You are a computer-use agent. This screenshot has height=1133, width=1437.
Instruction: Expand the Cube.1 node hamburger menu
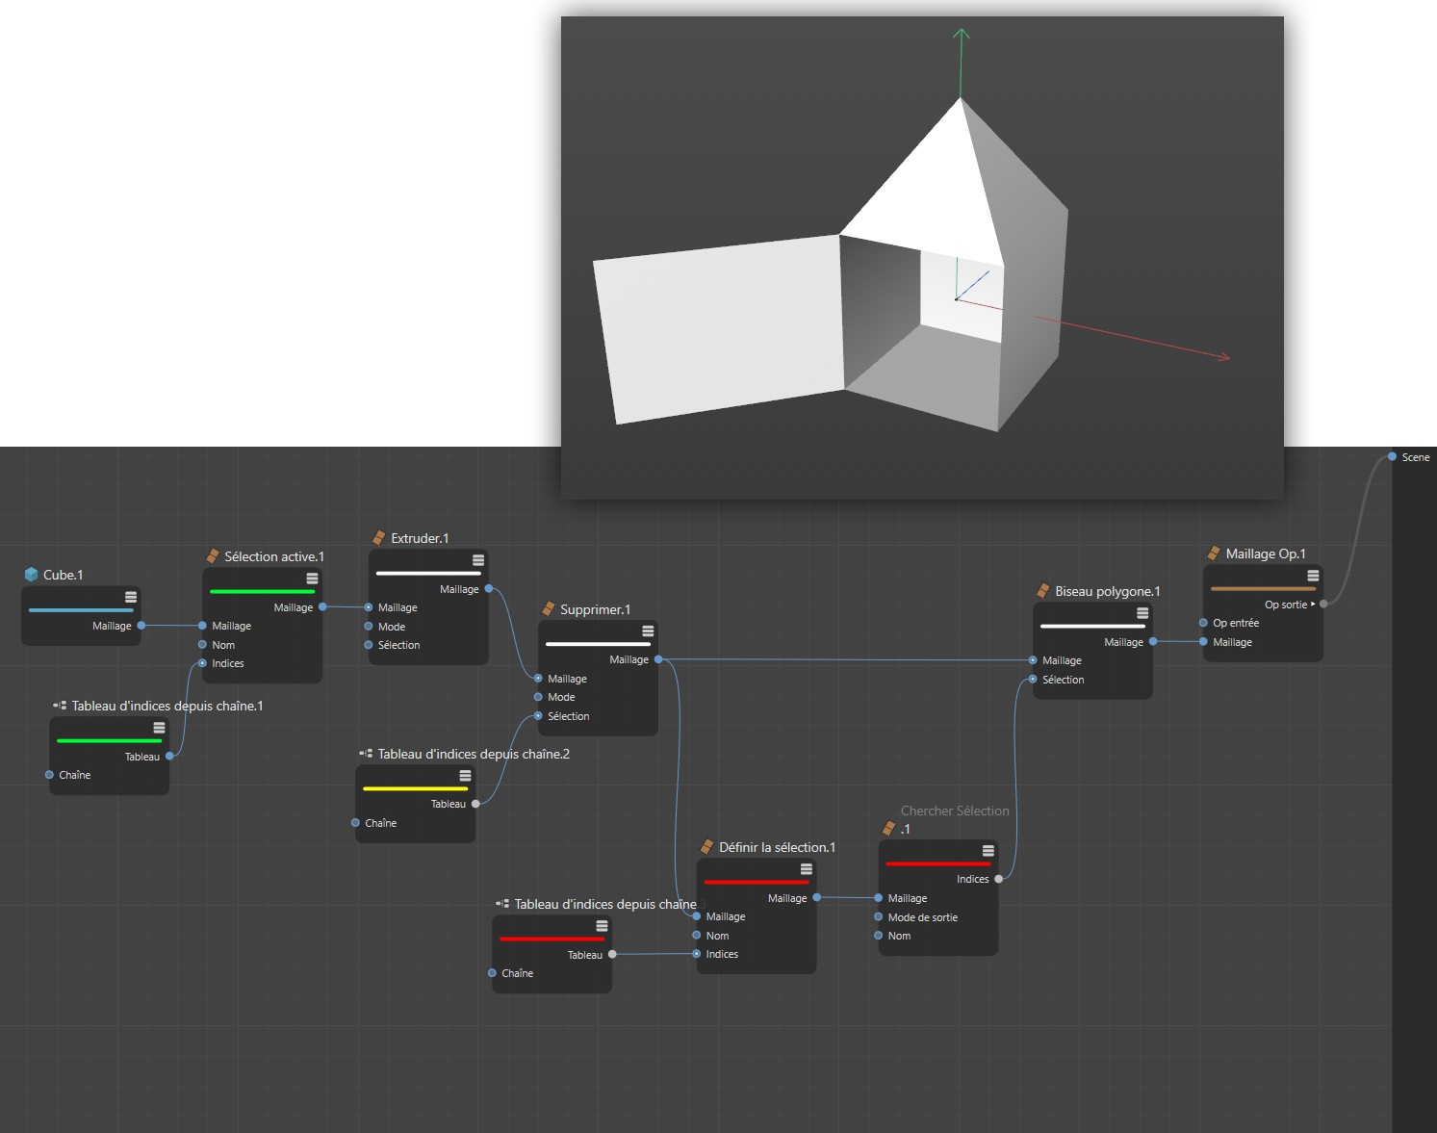pyautogui.click(x=131, y=597)
